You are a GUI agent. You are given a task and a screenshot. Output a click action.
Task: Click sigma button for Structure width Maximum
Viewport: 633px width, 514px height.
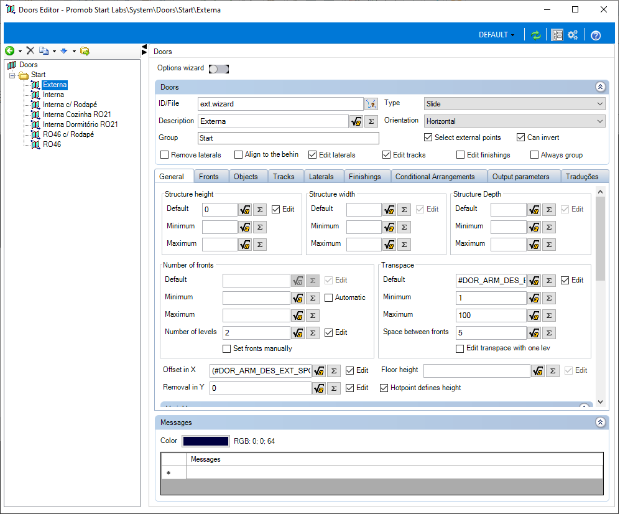coord(404,245)
